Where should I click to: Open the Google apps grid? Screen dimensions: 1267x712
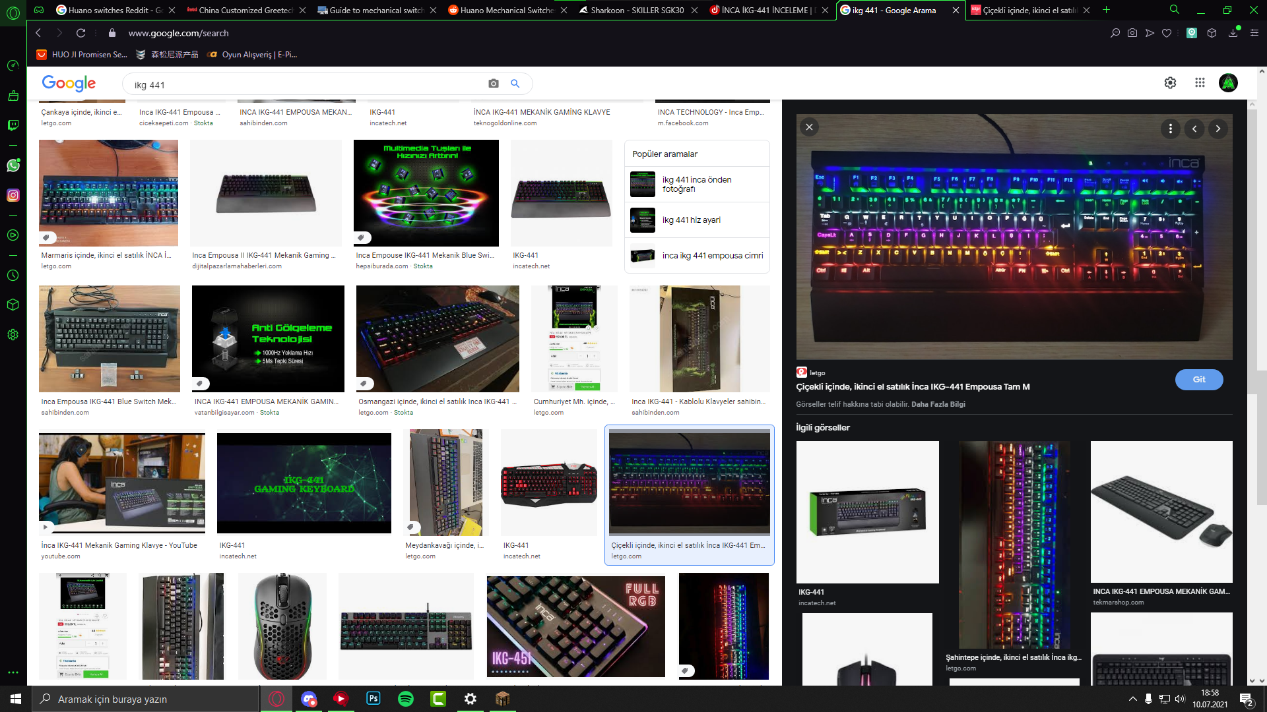pos(1200,83)
